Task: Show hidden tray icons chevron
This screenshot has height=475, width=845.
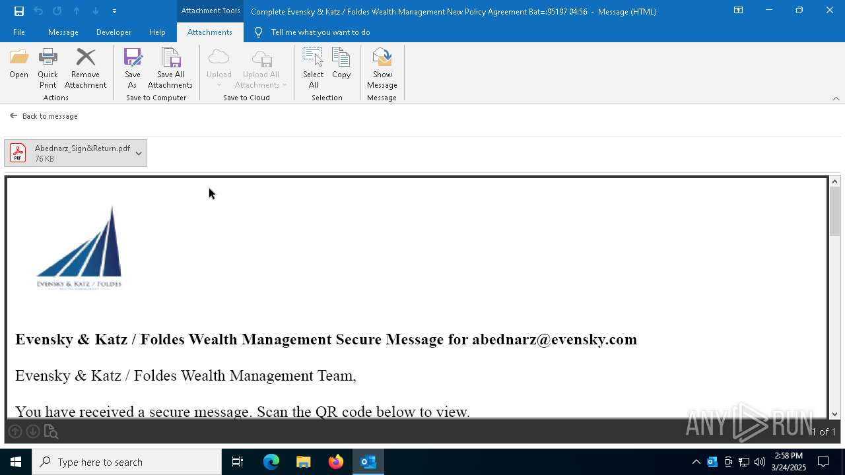Action: (x=696, y=462)
